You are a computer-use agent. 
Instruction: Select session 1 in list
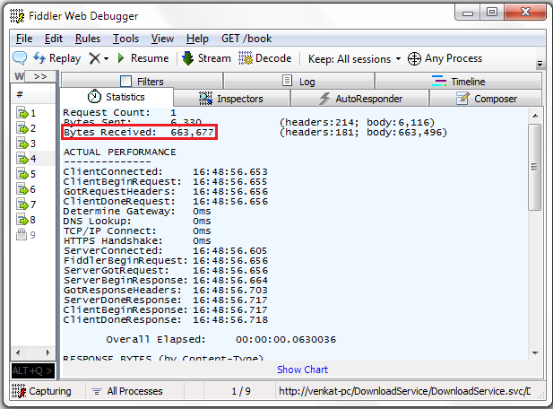click(32, 113)
